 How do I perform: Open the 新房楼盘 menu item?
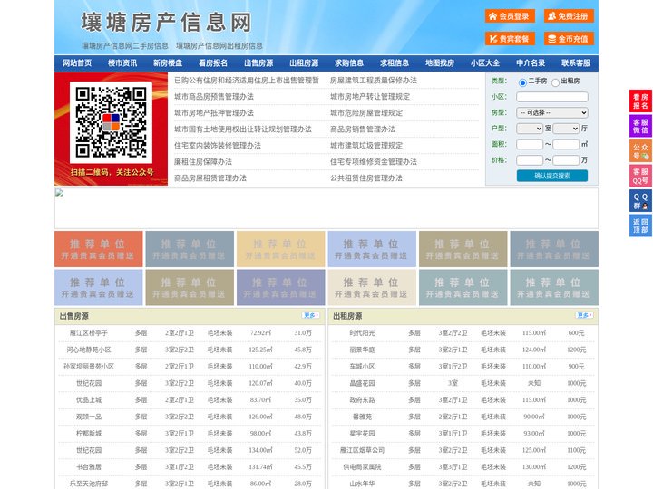click(x=168, y=63)
